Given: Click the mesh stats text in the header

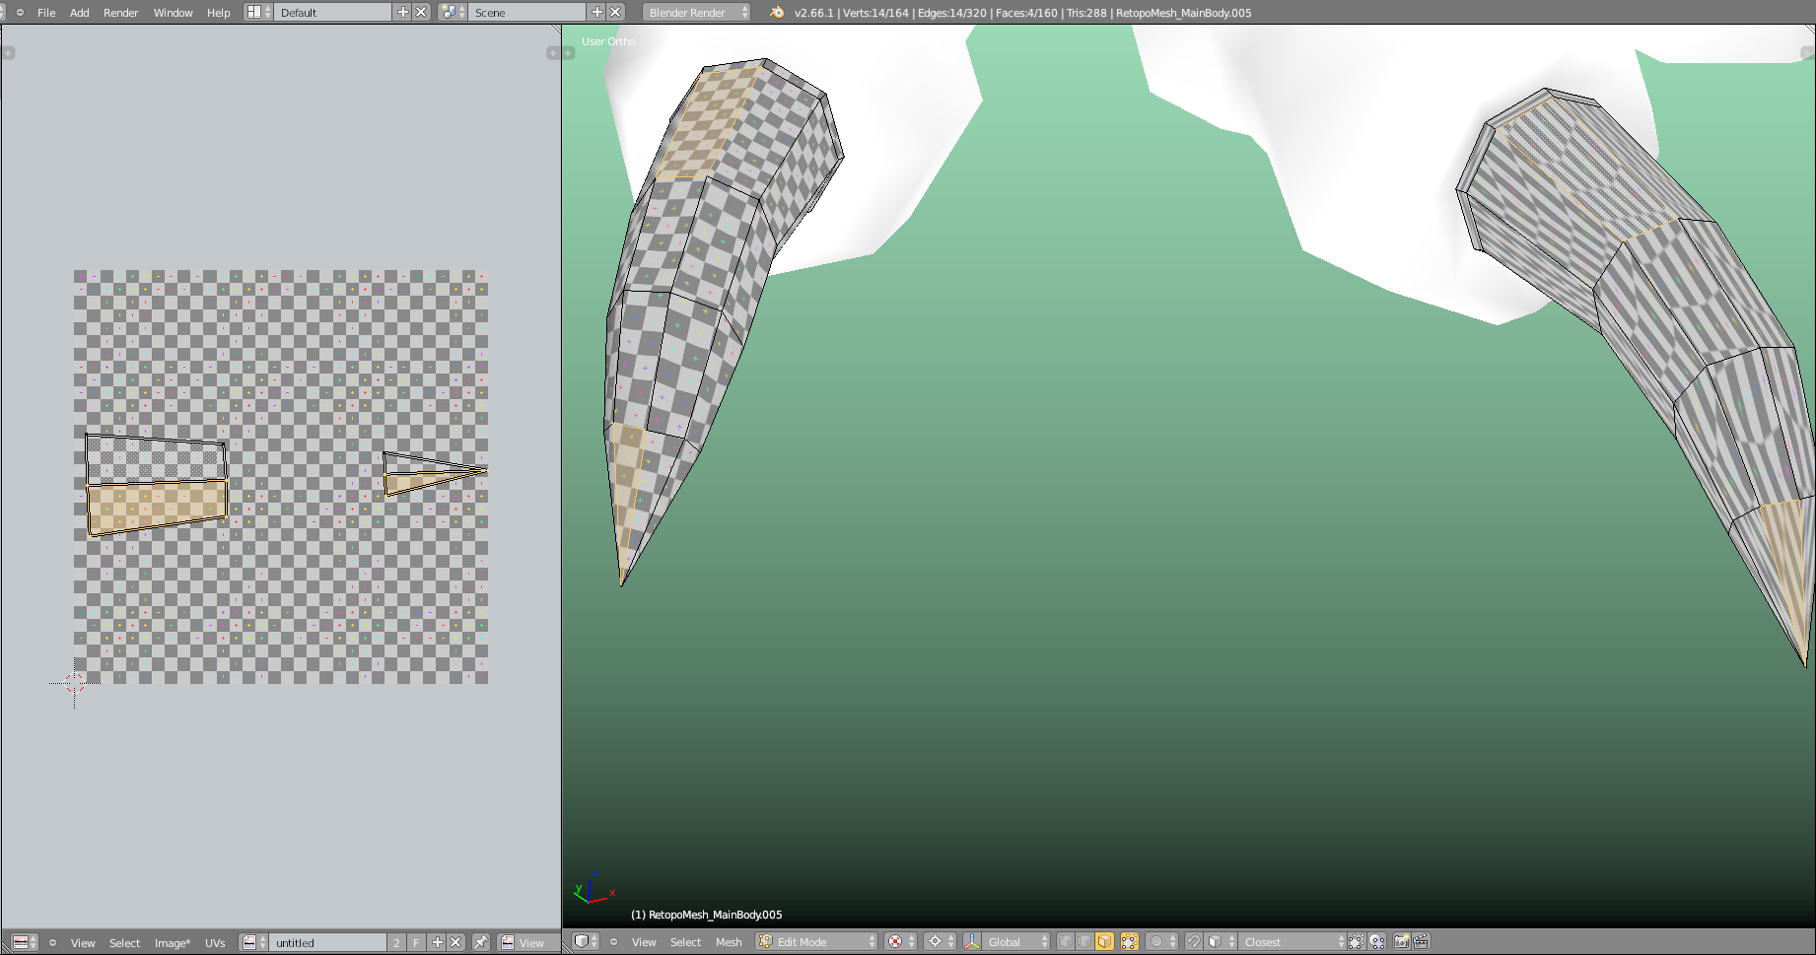Looking at the screenshot, I should point(1022,13).
